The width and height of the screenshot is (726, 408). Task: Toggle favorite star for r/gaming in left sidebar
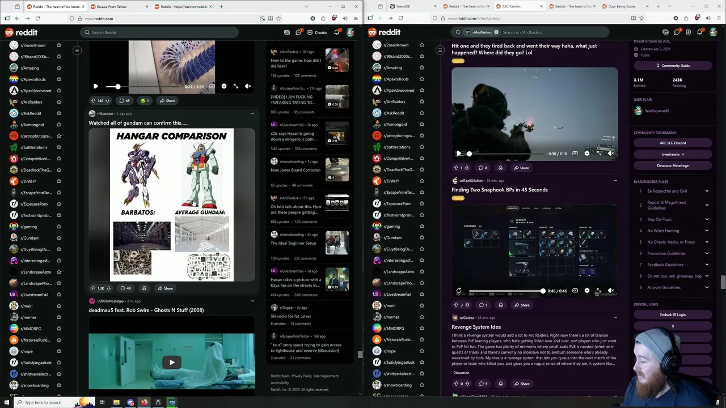[58, 227]
